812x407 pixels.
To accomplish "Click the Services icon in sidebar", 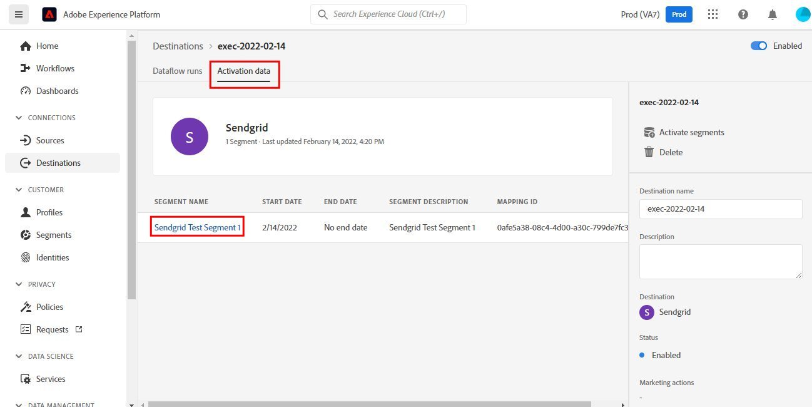I will (26, 379).
